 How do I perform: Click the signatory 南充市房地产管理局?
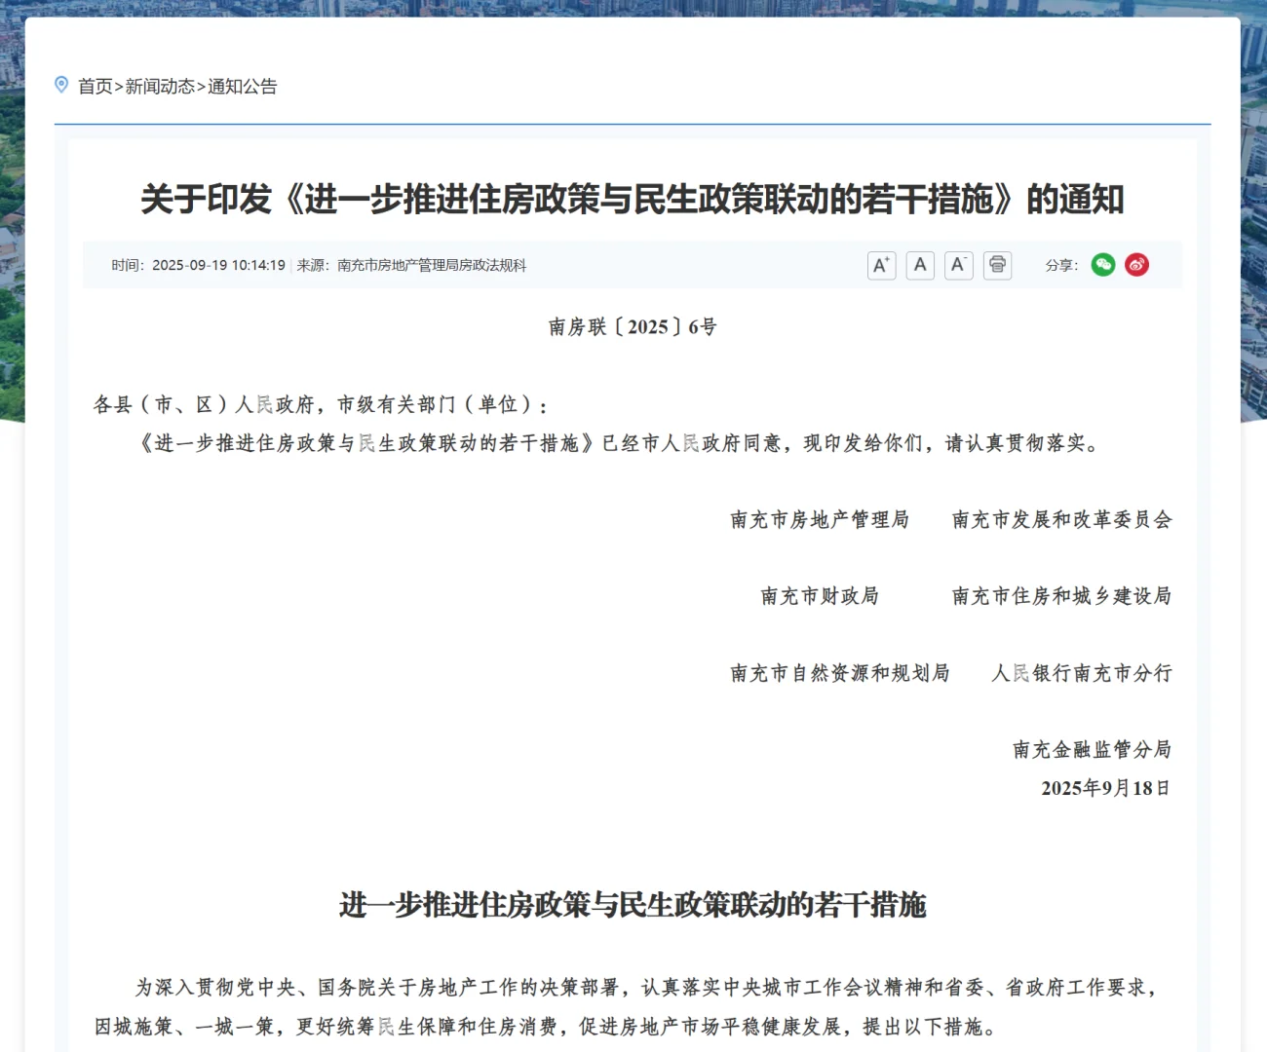click(x=820, y=520)
